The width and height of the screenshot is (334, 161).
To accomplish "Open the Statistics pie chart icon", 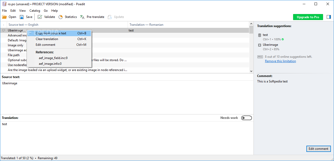I will [x=60, y=17].
